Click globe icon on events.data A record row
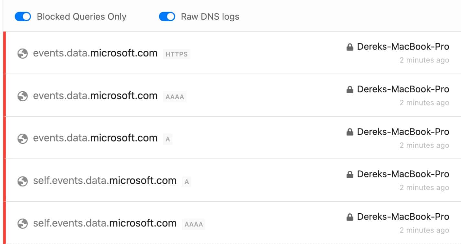 click(x=23, y=139)
